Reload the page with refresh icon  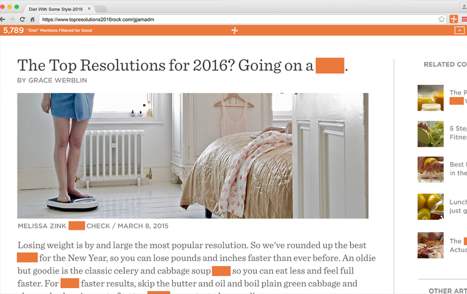pos(22,19)
